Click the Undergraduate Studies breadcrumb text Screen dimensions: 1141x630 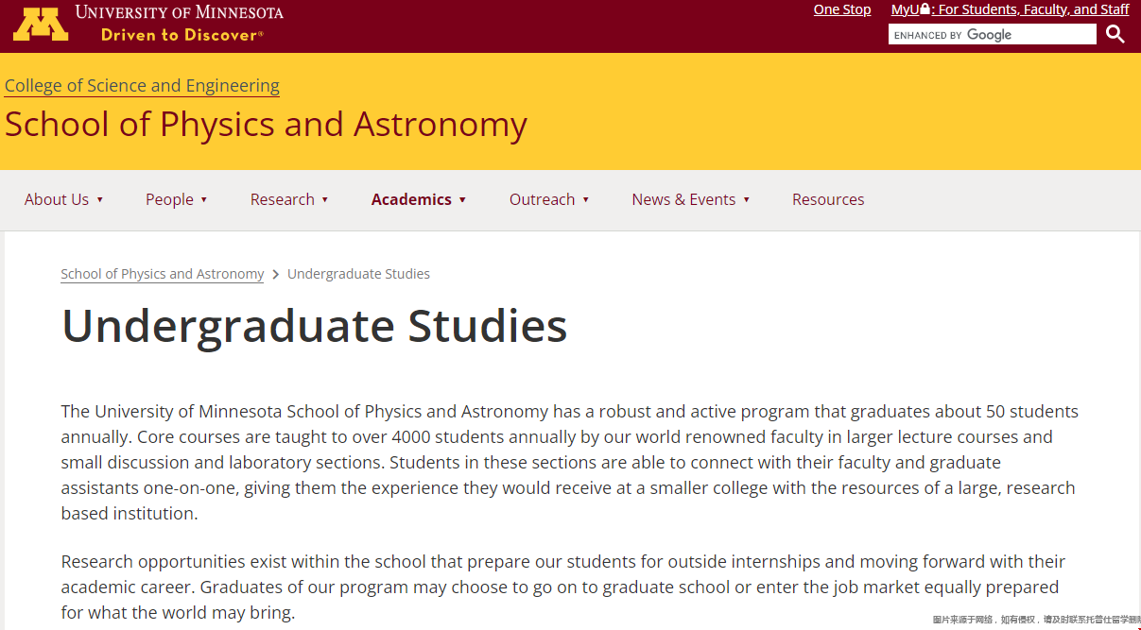(358, 274)
